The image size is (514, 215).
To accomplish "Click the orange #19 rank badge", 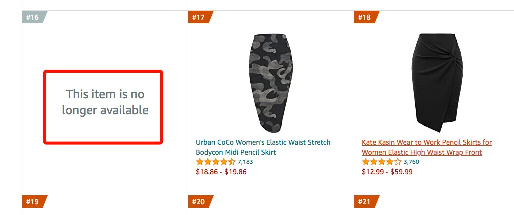I will pos(33,202).
